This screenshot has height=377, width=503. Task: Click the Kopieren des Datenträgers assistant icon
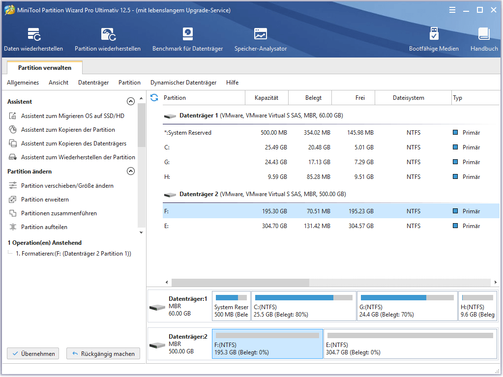(x=12, y=144)
